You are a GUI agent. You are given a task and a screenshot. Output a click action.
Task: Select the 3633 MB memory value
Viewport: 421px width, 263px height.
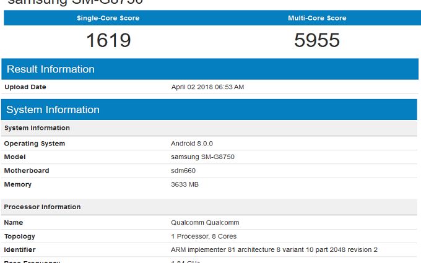point(184,184)
